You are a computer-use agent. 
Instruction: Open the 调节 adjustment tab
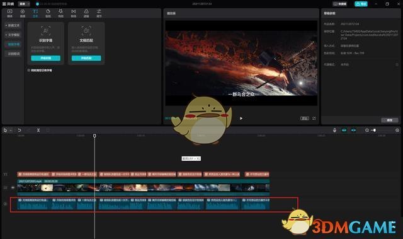(99, 13)
